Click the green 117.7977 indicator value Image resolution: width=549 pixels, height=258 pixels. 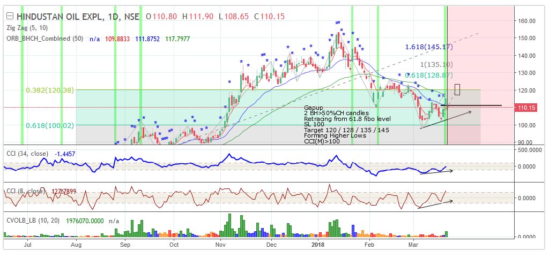coord(177,39)
